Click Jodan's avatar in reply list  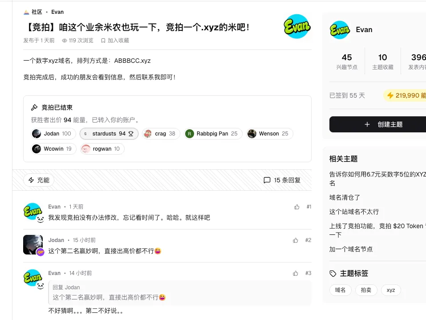pyautogui.click(x=33, y=245)
